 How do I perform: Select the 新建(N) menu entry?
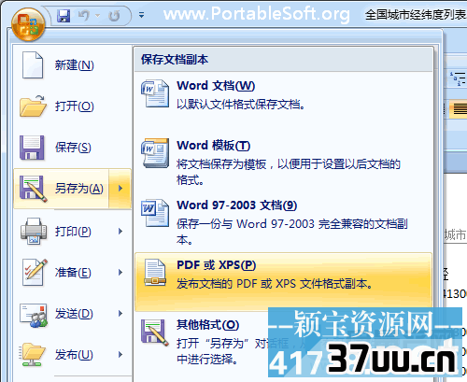tap(73, 65)
